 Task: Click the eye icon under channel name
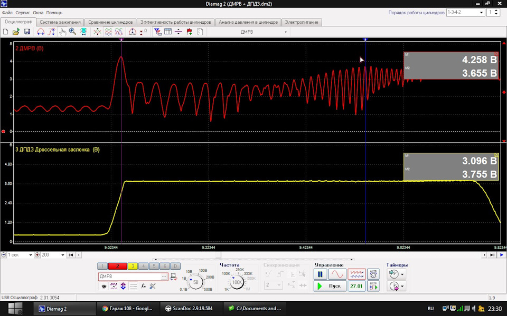[x=104, y=286]
